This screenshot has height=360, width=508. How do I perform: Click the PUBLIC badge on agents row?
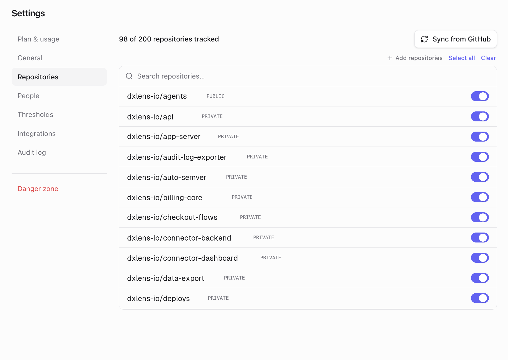pyautogui.click(x=216, y=96)
